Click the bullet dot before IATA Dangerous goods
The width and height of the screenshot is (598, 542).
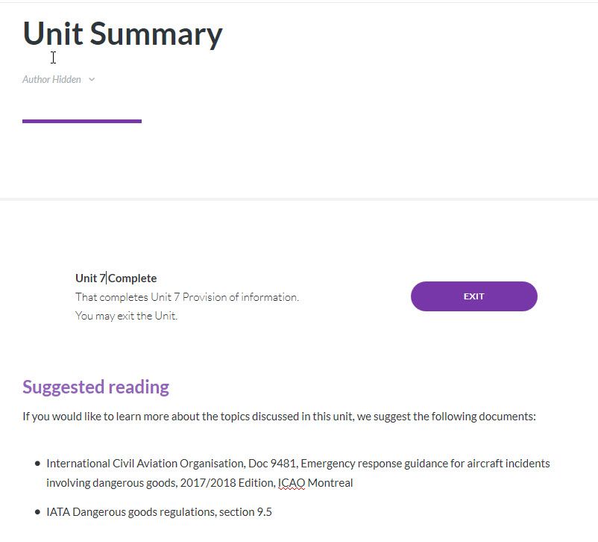click(x=37, y=512)
